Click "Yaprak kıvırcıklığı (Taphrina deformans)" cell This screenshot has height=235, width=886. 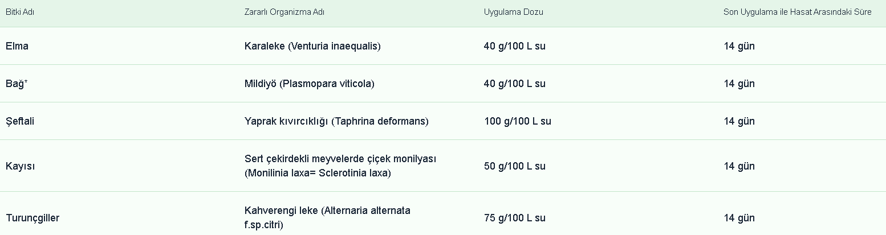(x=336, y=121)
